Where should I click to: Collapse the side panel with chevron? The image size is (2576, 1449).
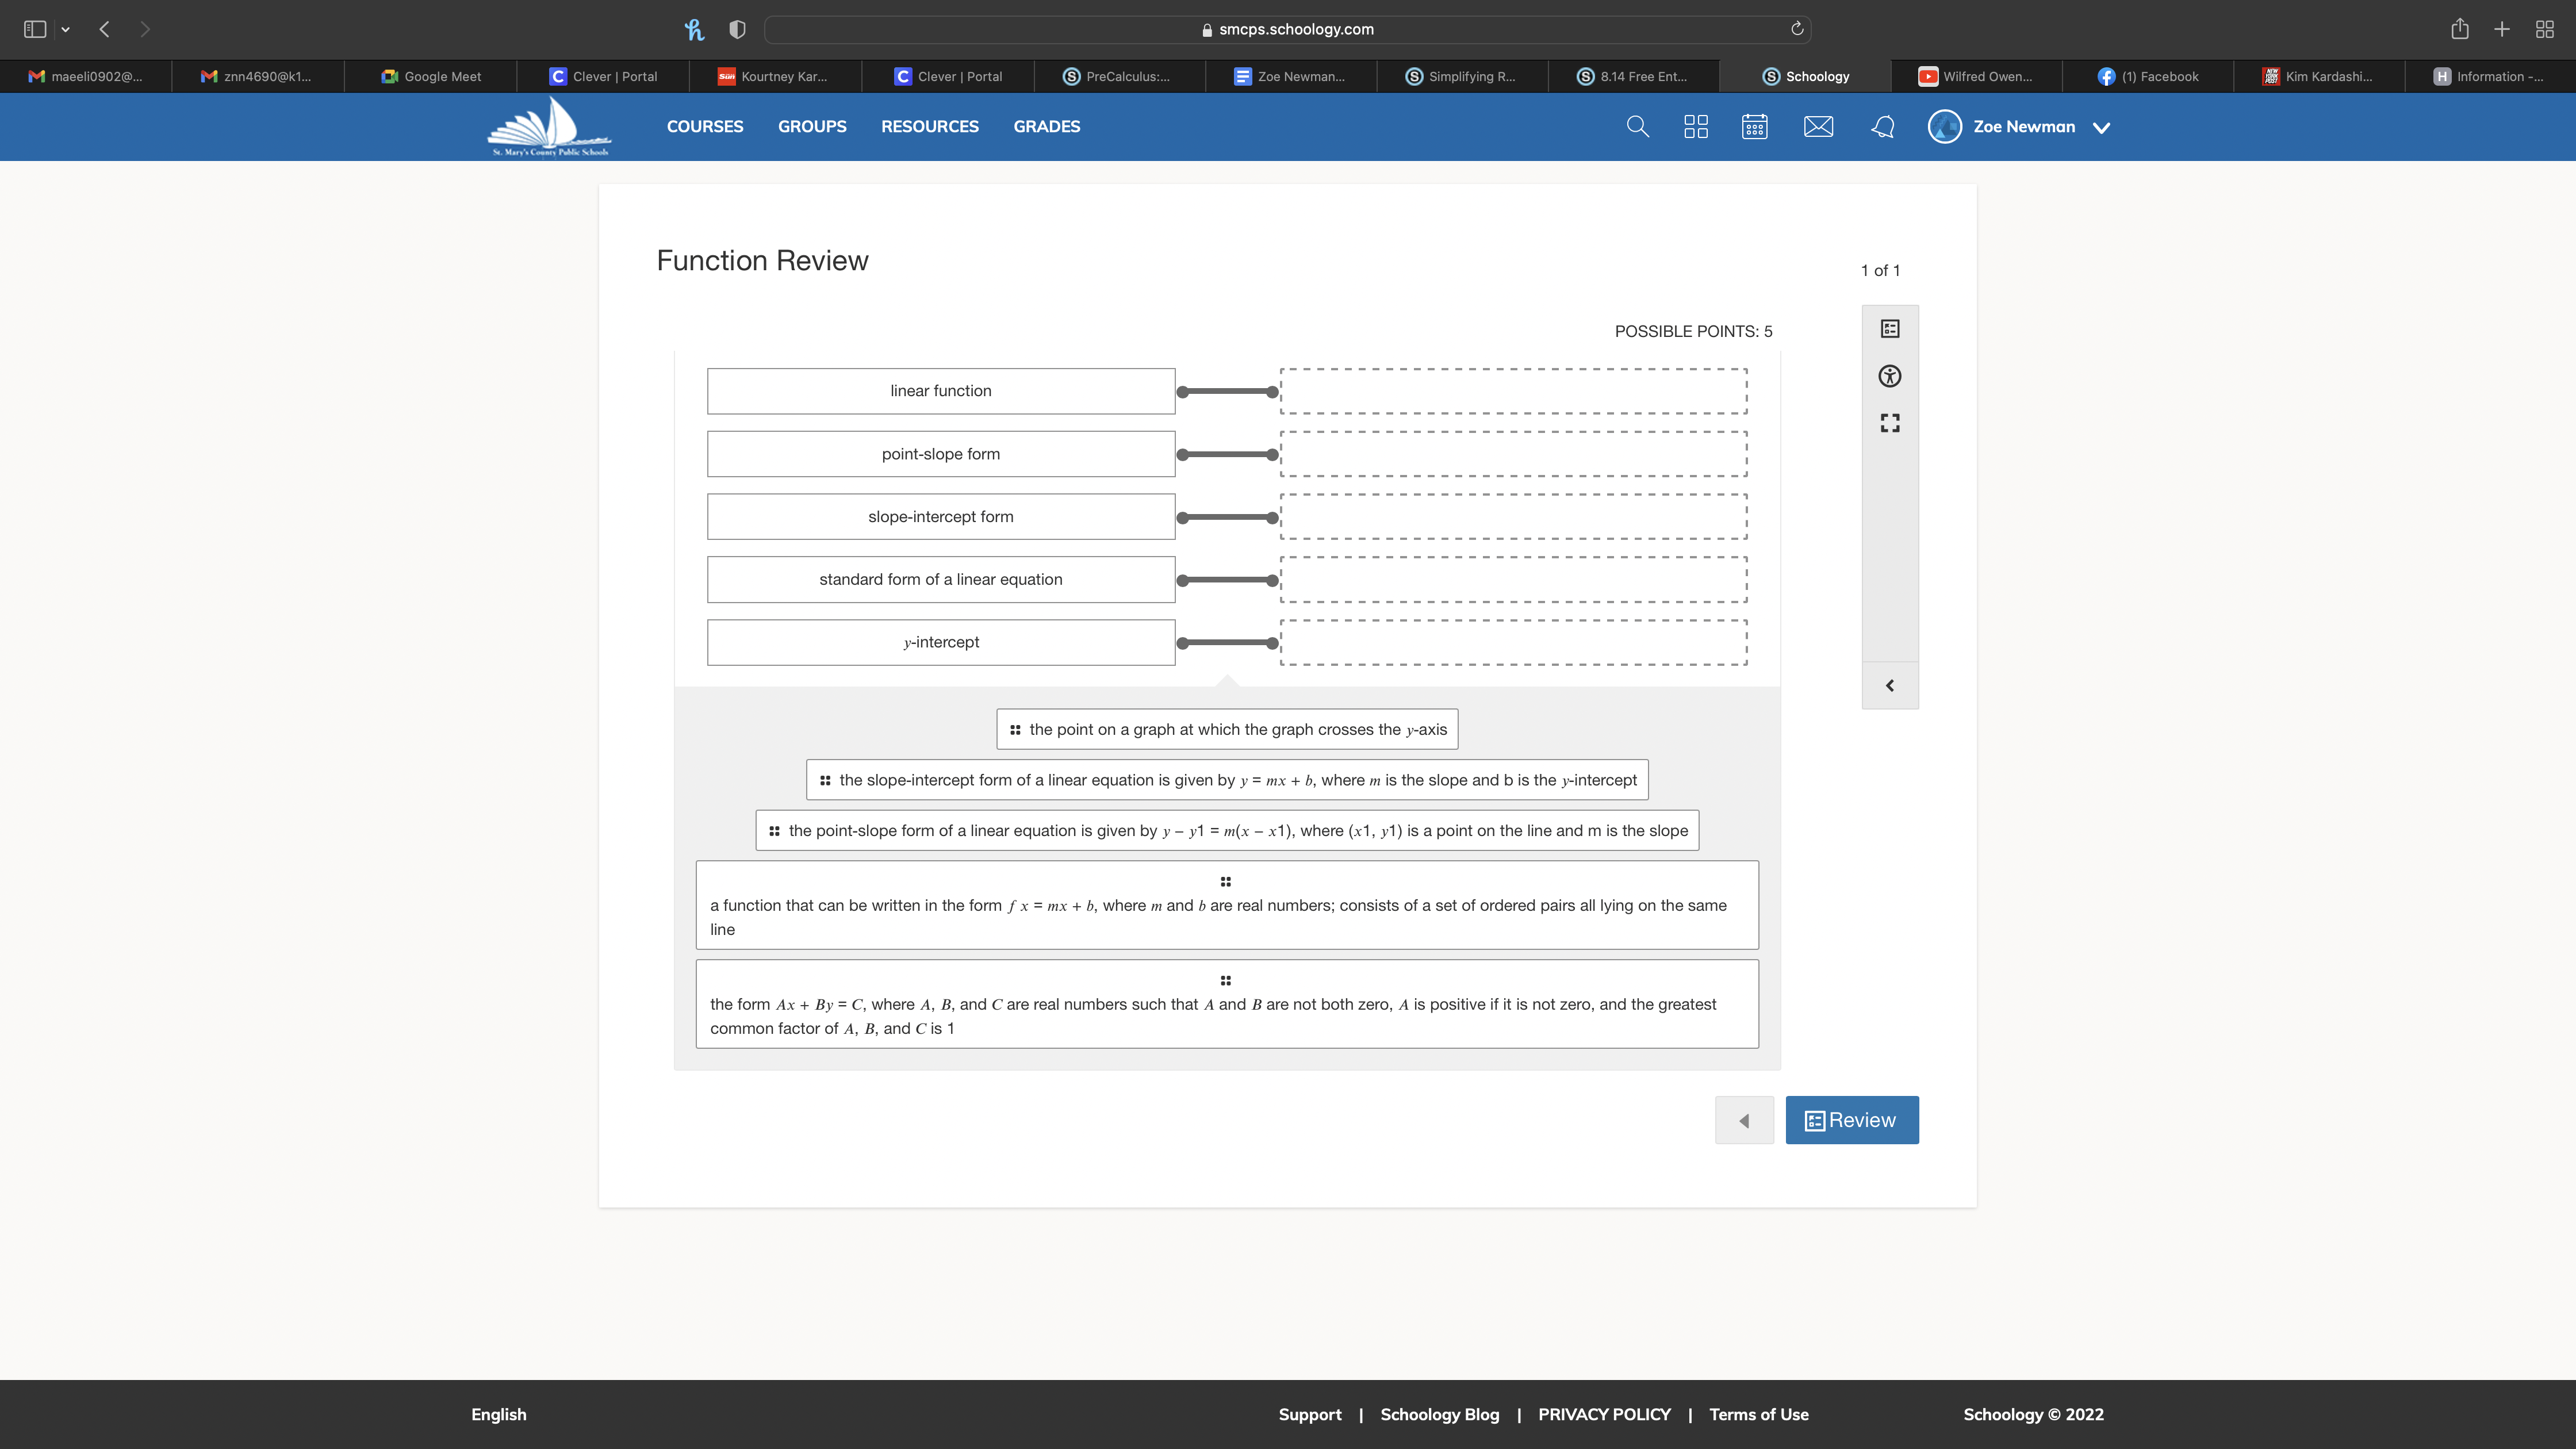(x=1889, y=686)
